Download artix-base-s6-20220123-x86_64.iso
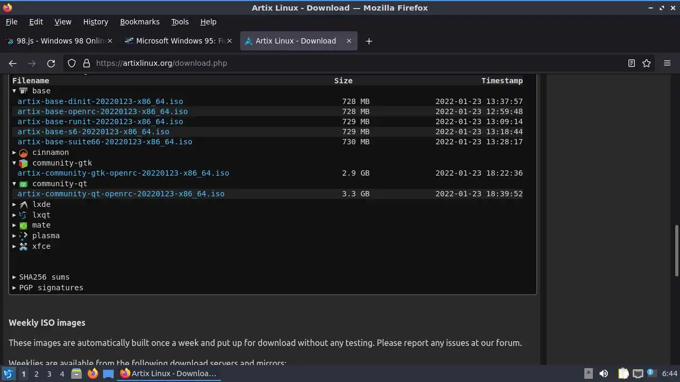Screen dimensions: 680x382 tap(93, 132)
